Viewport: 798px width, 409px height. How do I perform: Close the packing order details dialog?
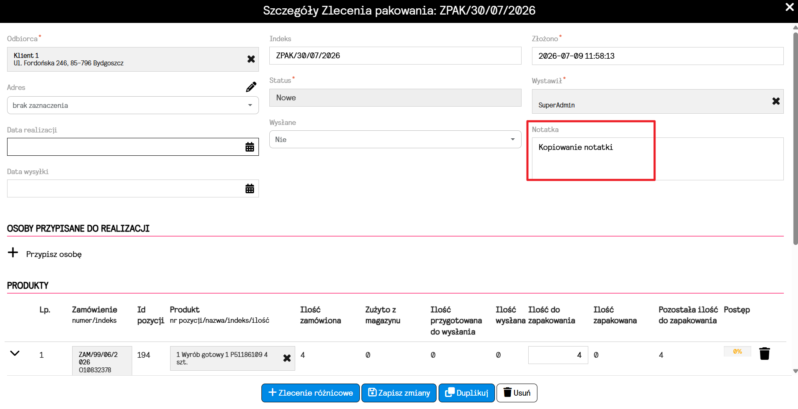(790, 7)
